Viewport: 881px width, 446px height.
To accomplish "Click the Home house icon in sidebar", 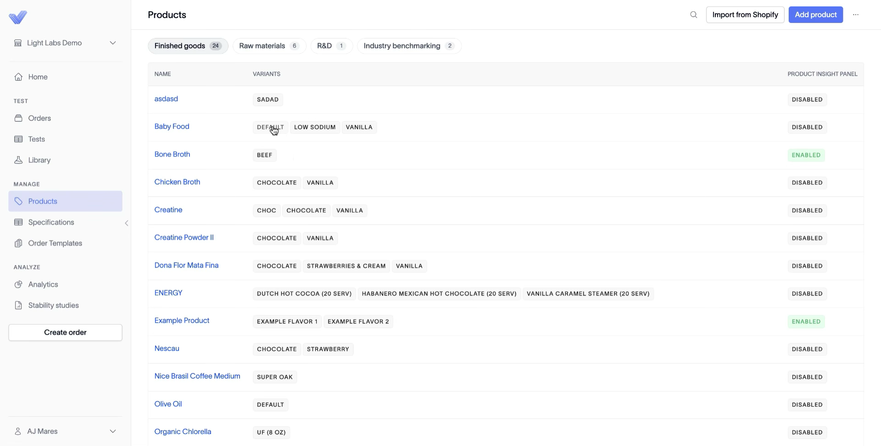I will point(18,77).
